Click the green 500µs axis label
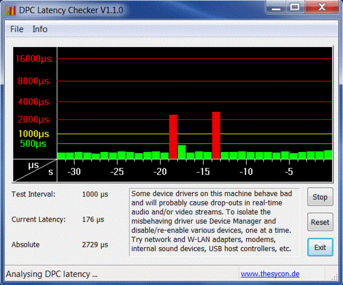Screen dimensions: 343x285 pos(33,143)
